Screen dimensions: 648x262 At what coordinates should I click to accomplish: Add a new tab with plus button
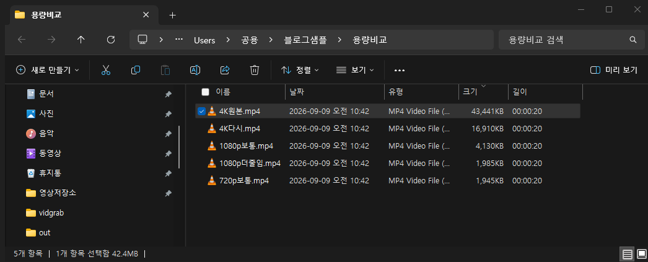[x=173, y=15]
